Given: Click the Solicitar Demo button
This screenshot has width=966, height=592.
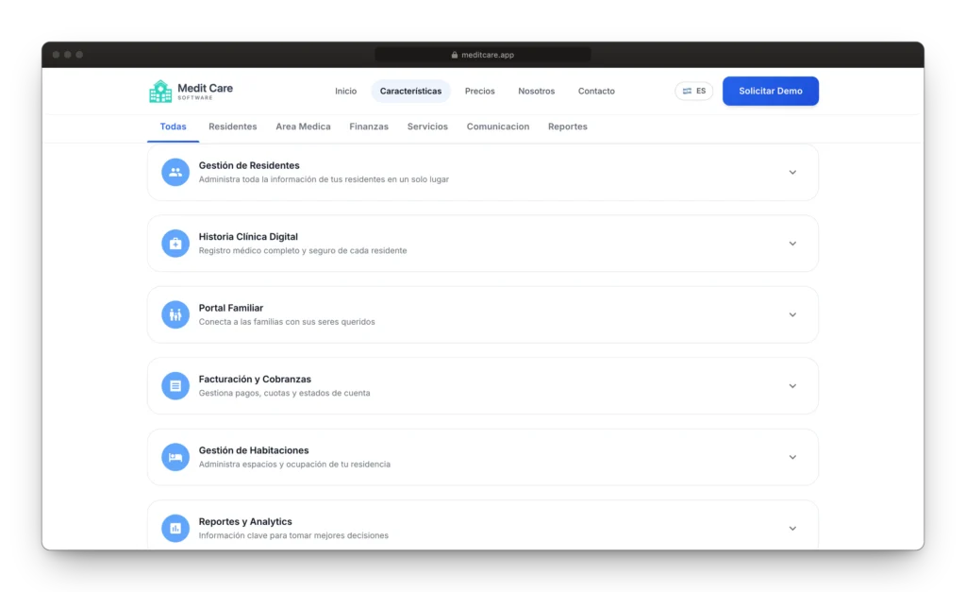Looking at the screenshot, I should (771, 91).
